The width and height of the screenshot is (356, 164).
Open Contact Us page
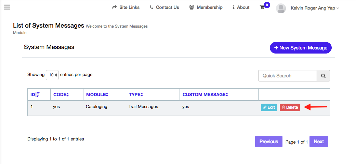point(164,7)
